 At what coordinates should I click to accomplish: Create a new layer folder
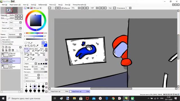tap(10, 47)
